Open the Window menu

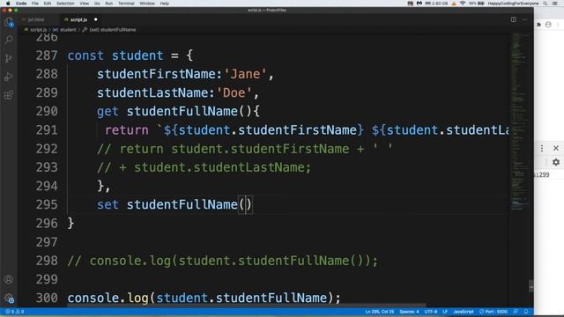coord(147,4)
